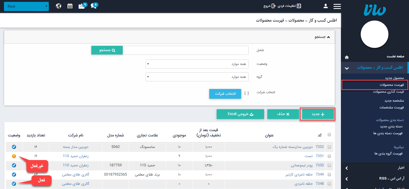Click the user profile icon

325,6
